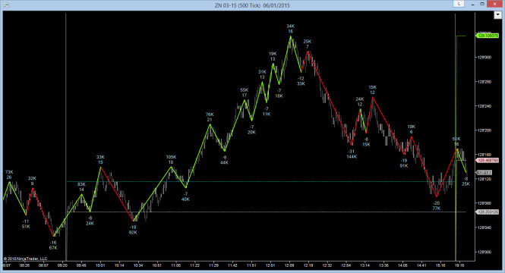Click the swing high labeled 105K 18

171,159
